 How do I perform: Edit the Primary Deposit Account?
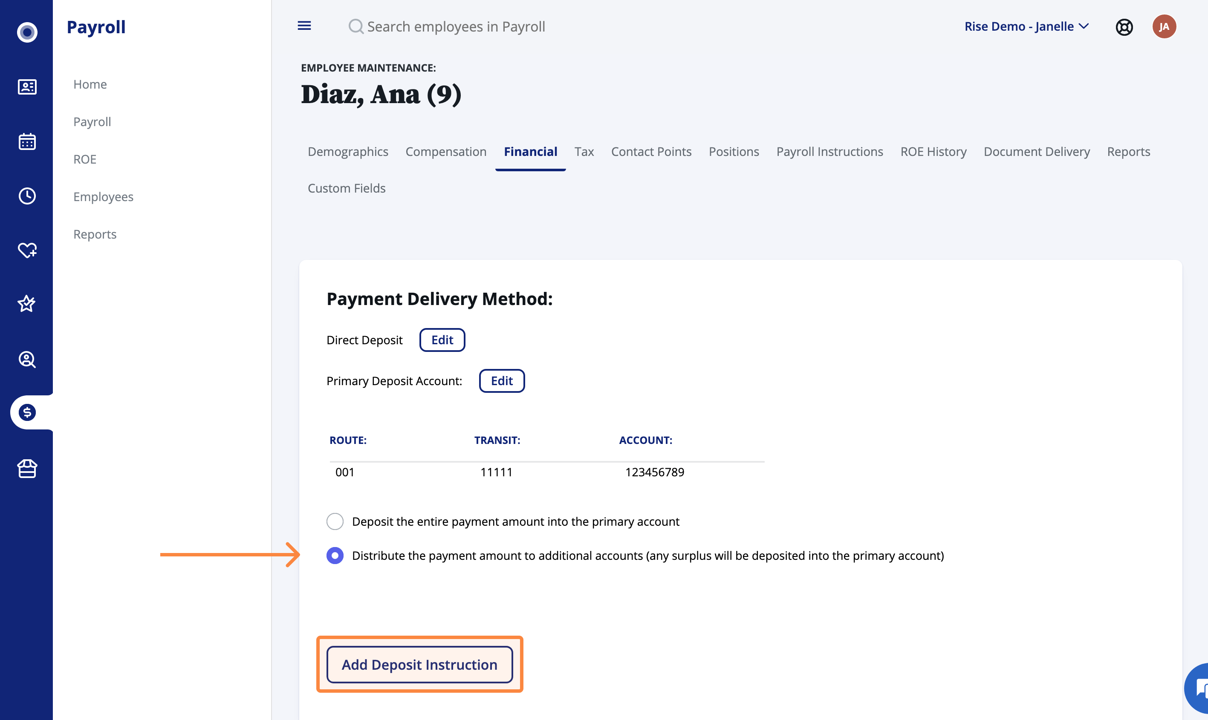click(502, 380)
